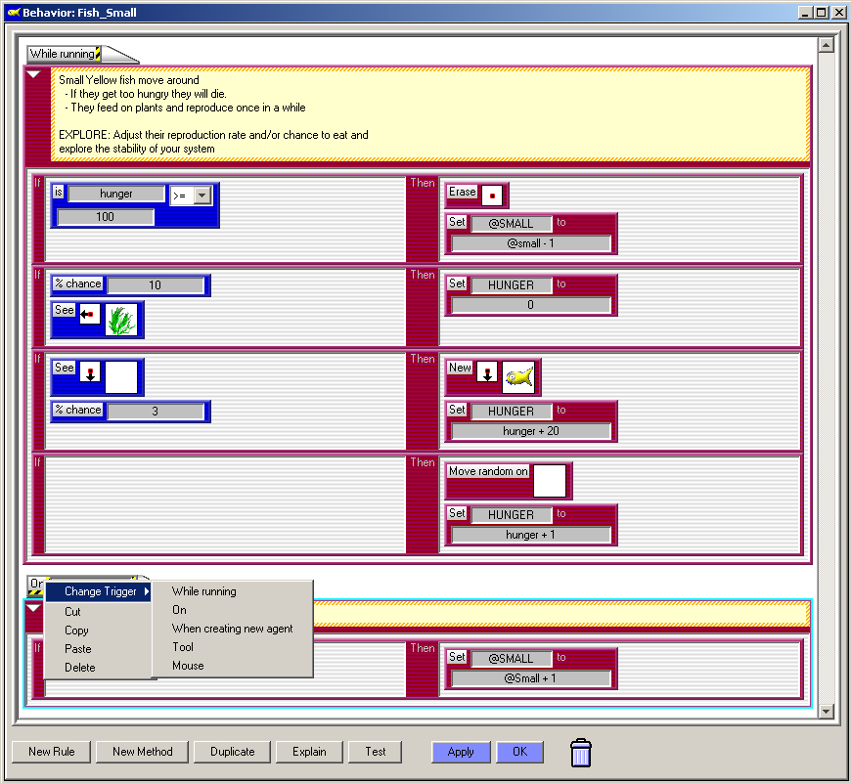
Task: Click the down arrow direction in New action
Action: coord(487,372)
